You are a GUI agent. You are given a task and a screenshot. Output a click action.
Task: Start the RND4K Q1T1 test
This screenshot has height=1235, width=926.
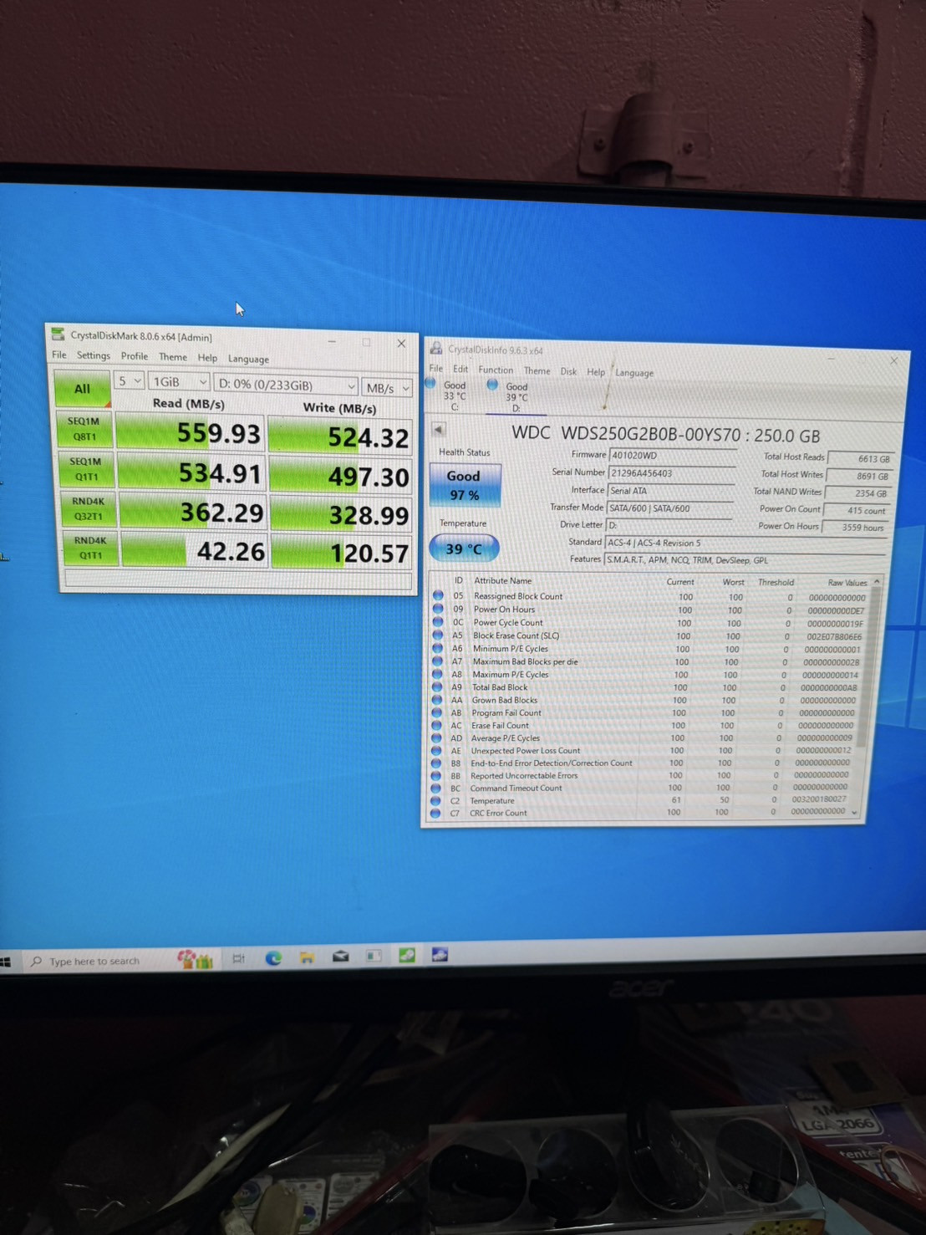point(89,548)
